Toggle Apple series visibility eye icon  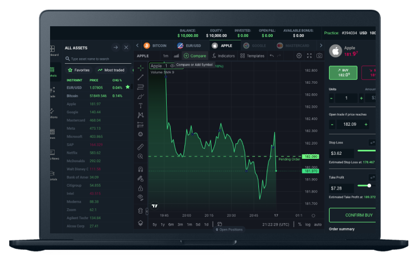[172, 66]
